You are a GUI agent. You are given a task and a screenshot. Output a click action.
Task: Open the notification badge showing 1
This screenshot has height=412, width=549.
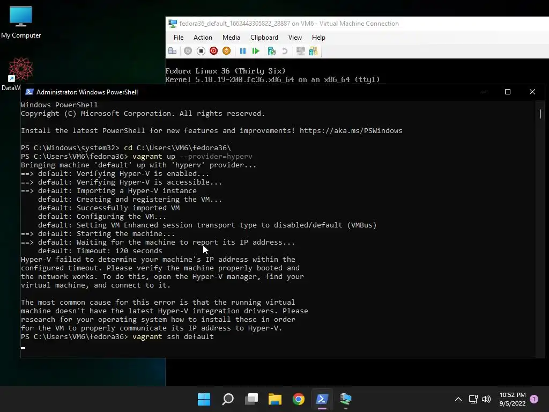pyautogui.click(x=534, y=399)
